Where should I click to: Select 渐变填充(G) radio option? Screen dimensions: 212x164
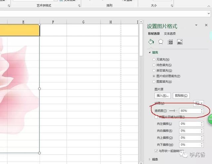tap(154, 70)
